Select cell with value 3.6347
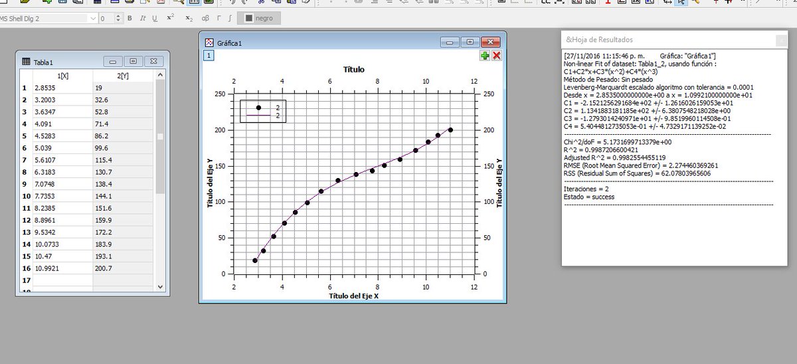 pos(63,112)
